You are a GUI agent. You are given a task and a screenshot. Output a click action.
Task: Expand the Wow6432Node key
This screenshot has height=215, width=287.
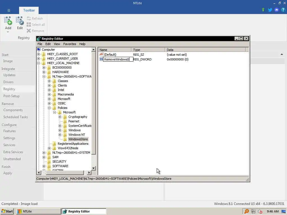point(49,148)
